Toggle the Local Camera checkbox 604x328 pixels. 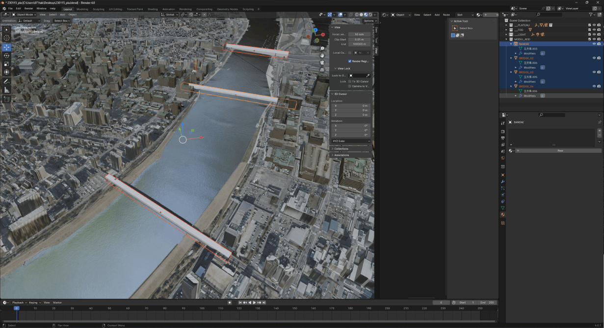pos(350,52)
